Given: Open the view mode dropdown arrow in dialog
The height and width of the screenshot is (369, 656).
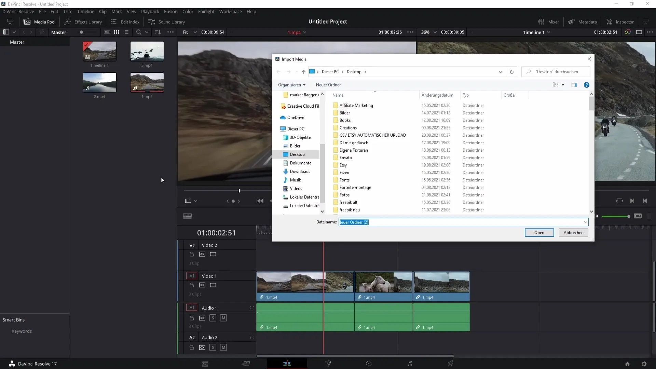Looking at the screenshot, I should [x=563, y=85].
